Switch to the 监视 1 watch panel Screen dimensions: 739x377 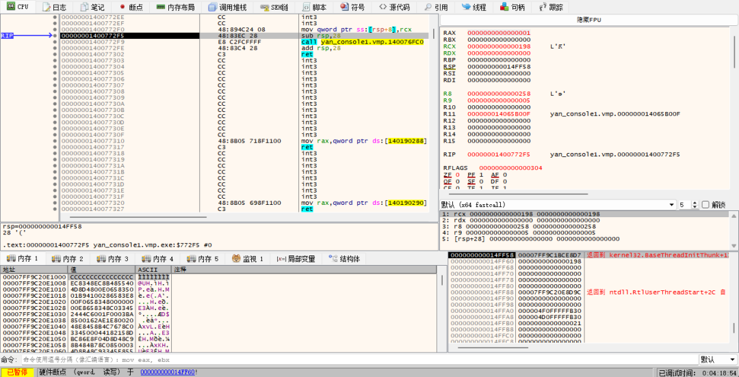click(x=247, y=259)
